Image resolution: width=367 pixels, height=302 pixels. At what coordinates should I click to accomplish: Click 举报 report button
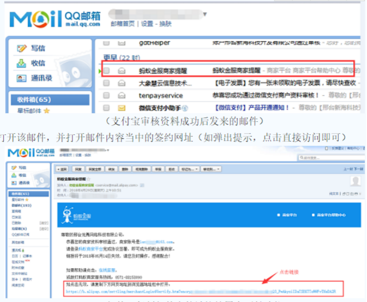tap(158, 169)
